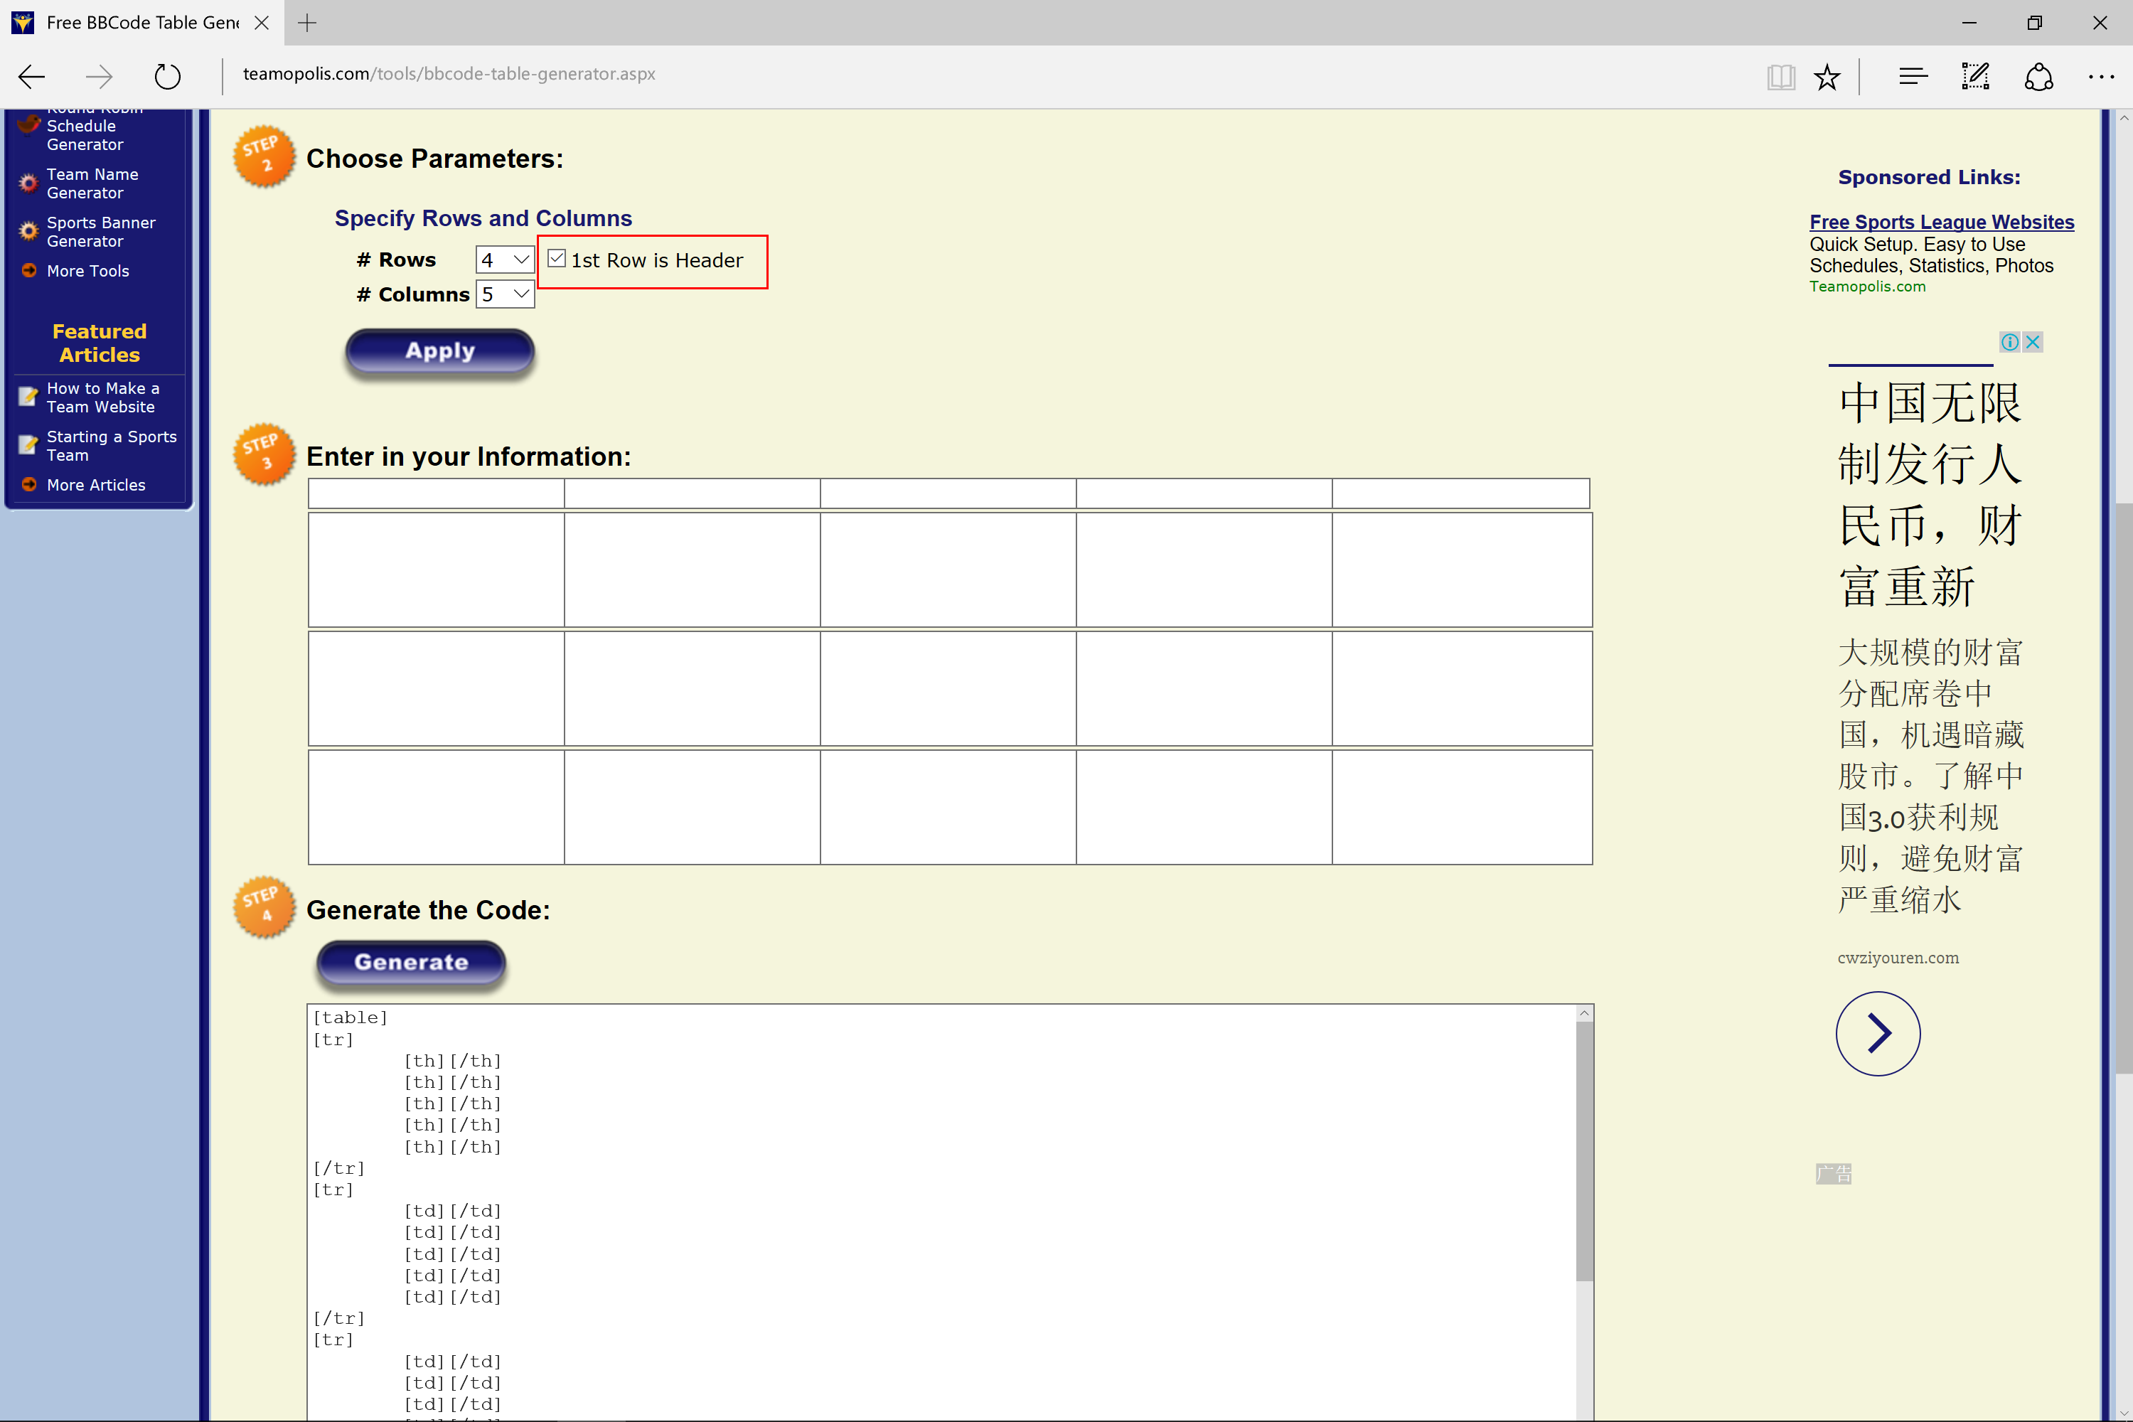Refresh the page with reload icon

point(167,76)
